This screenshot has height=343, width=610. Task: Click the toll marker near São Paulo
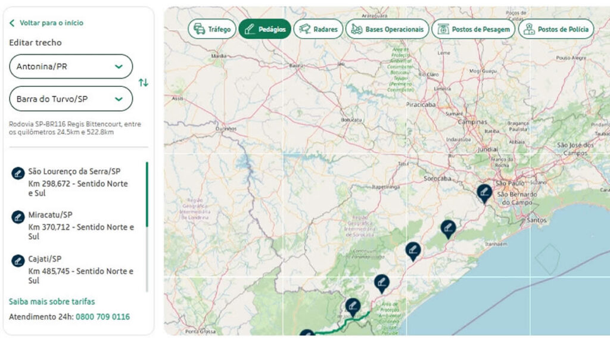pyautogui.click(x=484, y=192)
